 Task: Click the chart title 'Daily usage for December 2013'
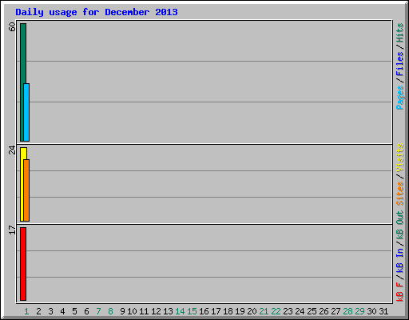[97, 12]
